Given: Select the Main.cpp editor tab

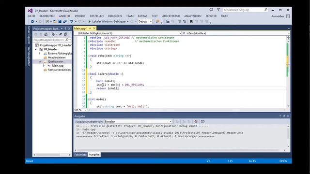Looking at the screenshot, I should [80, 29].
